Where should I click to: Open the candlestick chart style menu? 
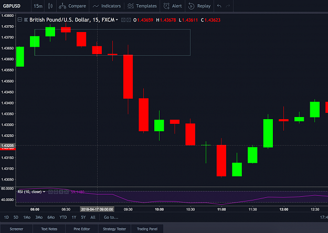(50, 6)
